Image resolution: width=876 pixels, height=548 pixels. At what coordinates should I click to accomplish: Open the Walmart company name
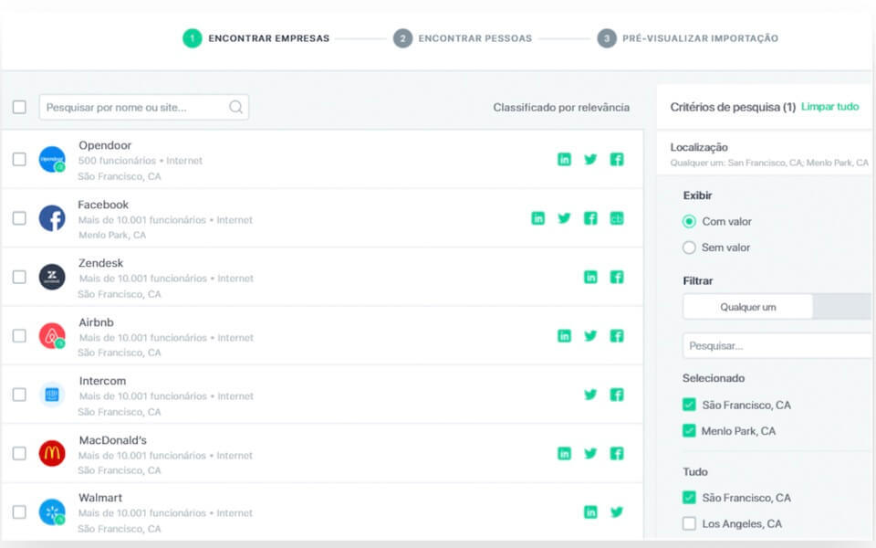(100, 498)
